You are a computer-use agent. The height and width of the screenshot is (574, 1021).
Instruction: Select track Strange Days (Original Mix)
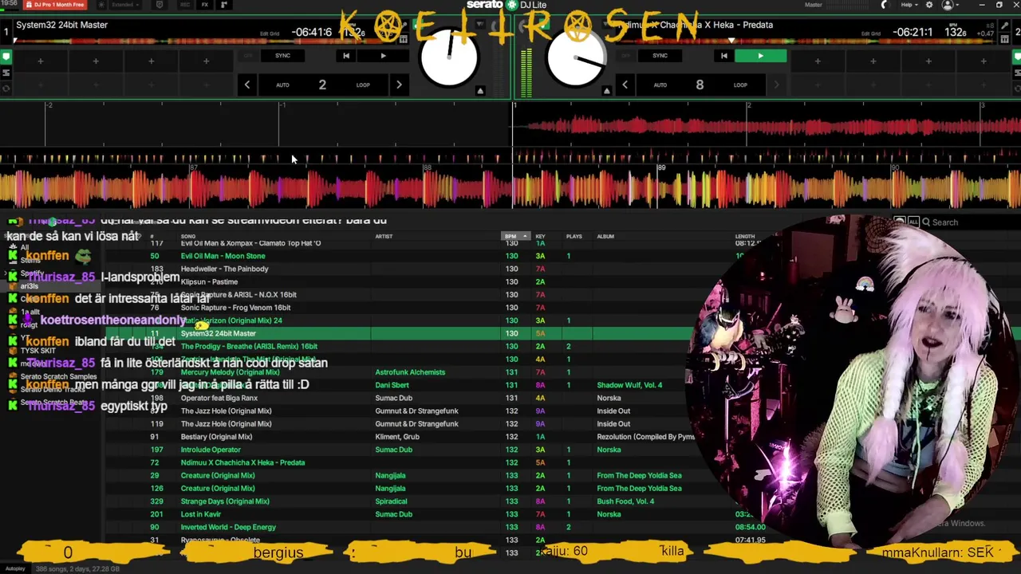pyautogui.click(x=399, y=501)
